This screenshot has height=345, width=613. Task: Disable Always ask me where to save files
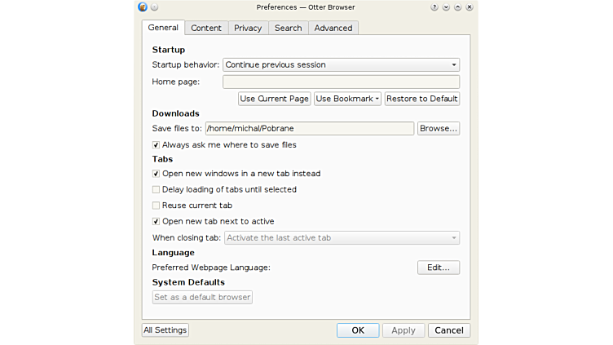pyautogui.click(x=157, y=145)
